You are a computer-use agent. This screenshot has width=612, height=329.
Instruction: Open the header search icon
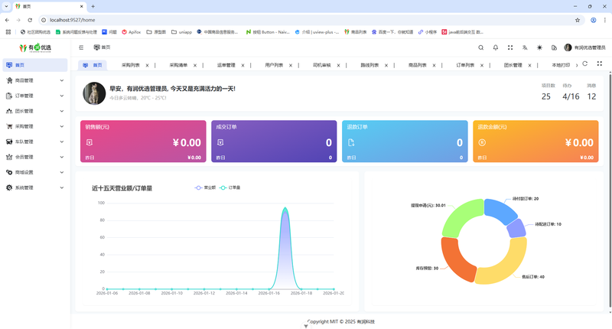tap(481, 47)
